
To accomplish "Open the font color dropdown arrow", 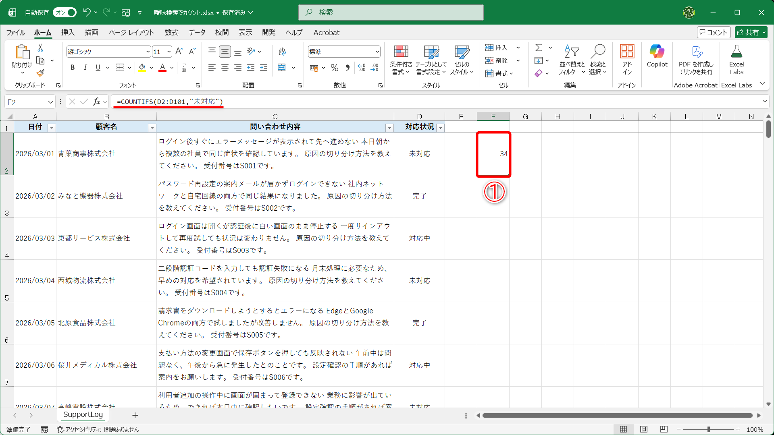I will click(172, 68).
